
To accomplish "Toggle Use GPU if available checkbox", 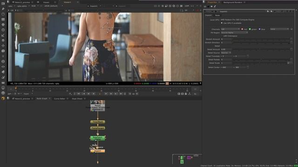I will click(222, 23).
